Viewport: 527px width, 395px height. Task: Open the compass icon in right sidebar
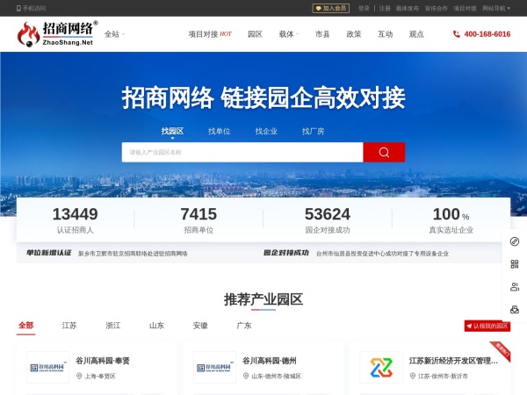tap(514, 241)
